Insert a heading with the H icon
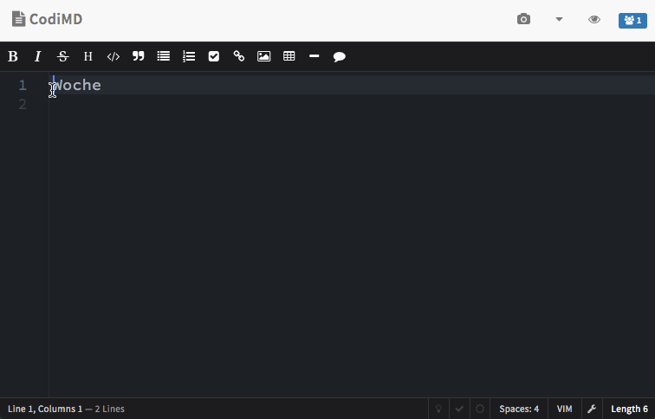 88,56
